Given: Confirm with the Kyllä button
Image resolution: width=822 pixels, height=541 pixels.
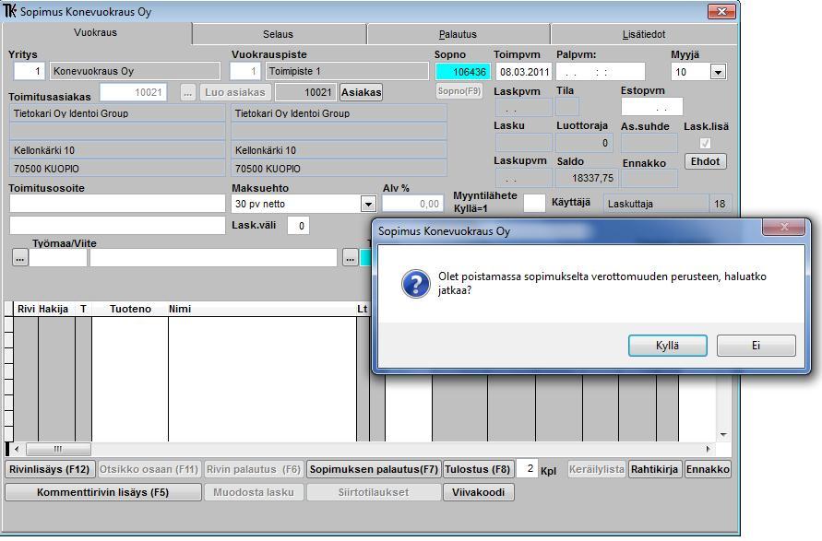Looking at the screenshot, I should click(x=667, y=346).
